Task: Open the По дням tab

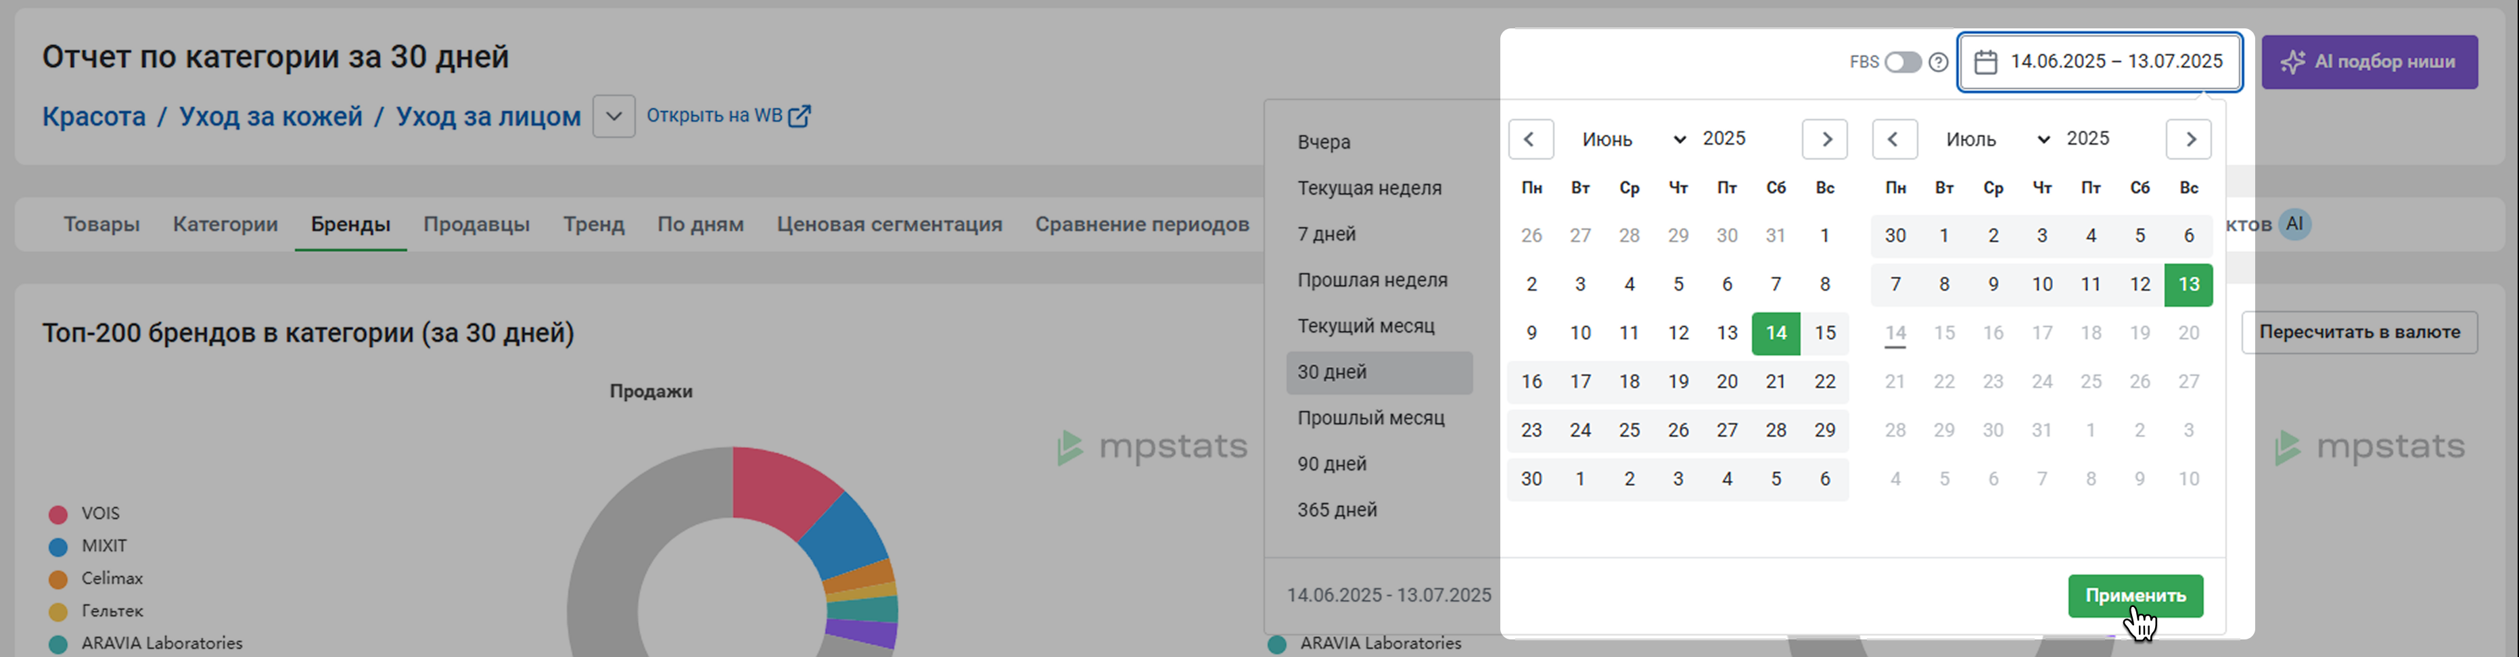Action: click(700, 225)
